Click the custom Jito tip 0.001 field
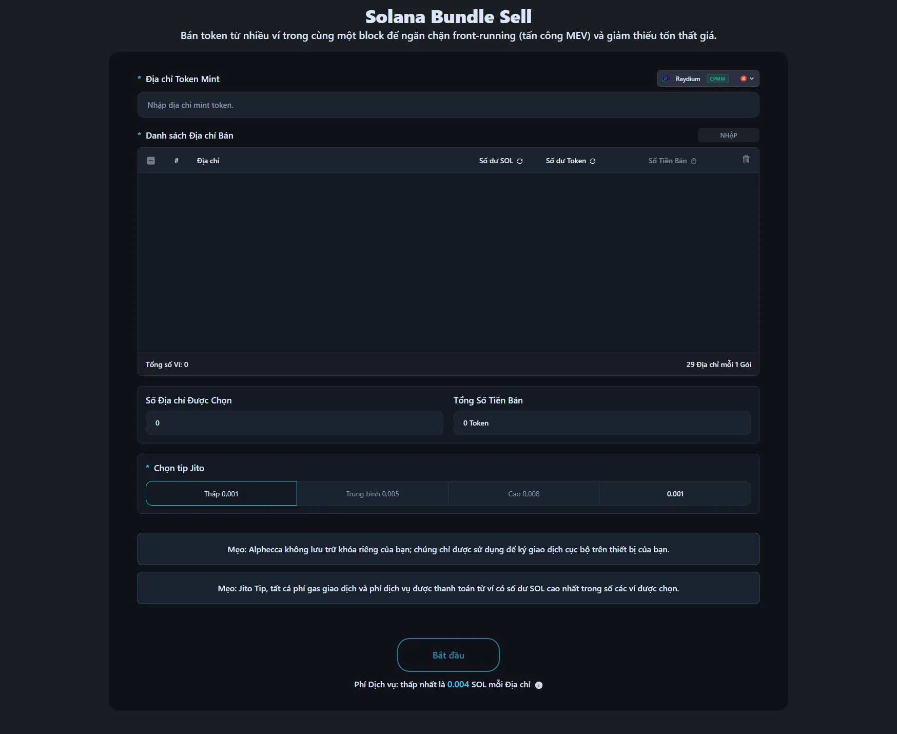The height and width of the screenshot is (734, 897). (x=675, y=493)
